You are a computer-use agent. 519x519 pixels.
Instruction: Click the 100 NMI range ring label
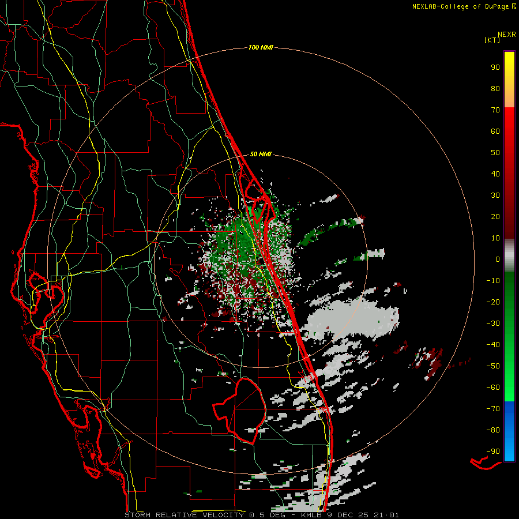pyautogui.click(x=261, y=47)
